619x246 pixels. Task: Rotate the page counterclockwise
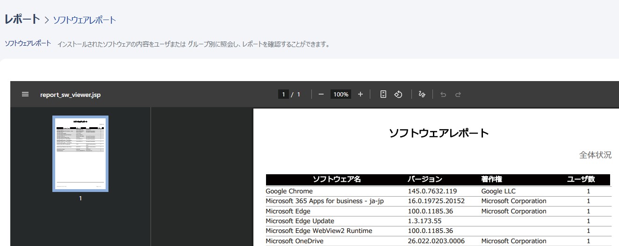tap(398, 94)
